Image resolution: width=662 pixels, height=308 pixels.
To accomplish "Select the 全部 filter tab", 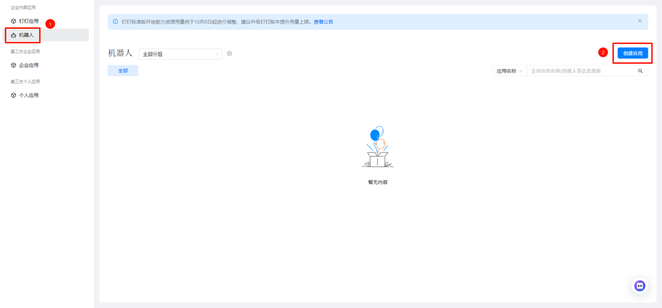I will tap(123, 70).
